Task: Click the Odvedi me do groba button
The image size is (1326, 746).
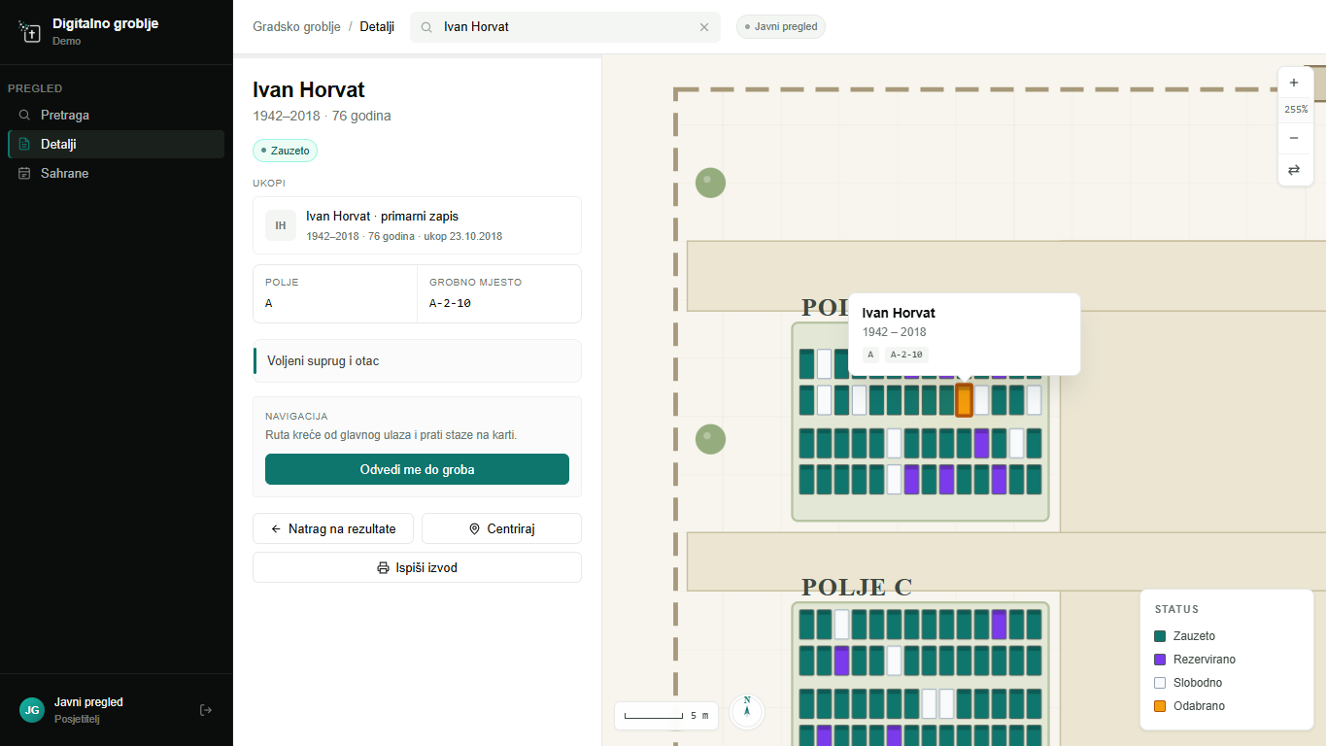Action: pos(417,469)
